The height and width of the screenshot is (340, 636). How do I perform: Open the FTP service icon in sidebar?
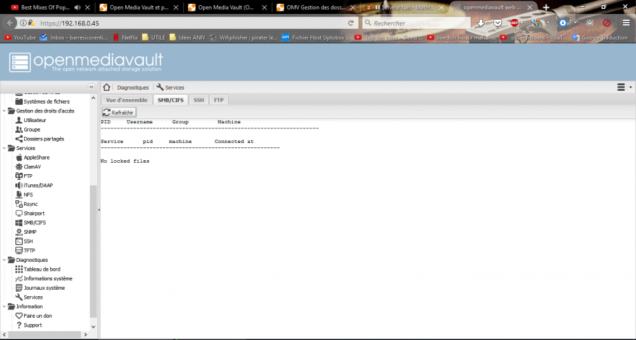[x=18, y=176]
